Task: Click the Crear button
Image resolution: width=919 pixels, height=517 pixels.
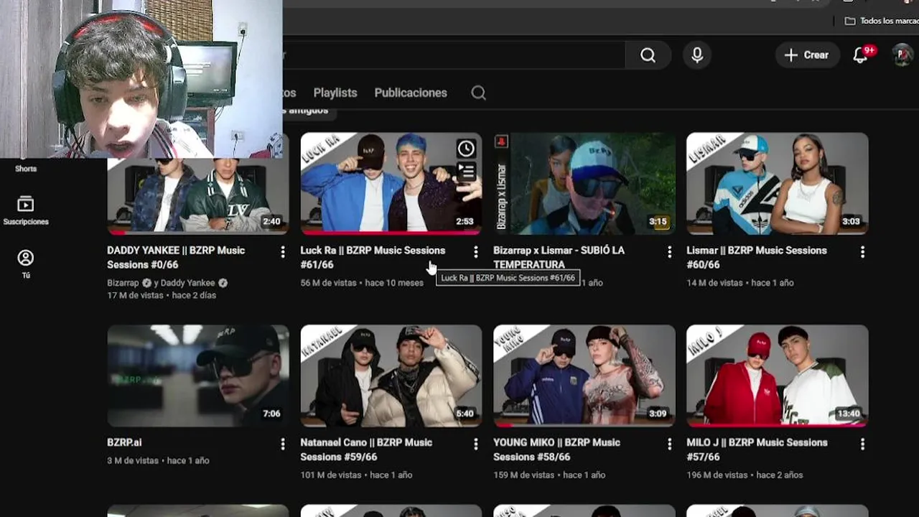Action: 807,55
